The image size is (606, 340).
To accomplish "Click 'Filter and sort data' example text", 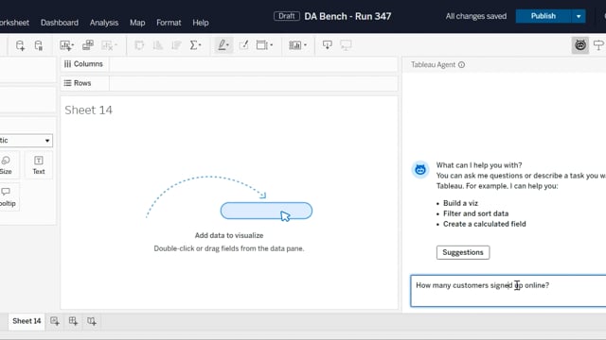I will pyautogui.click(x=475, y=213).
